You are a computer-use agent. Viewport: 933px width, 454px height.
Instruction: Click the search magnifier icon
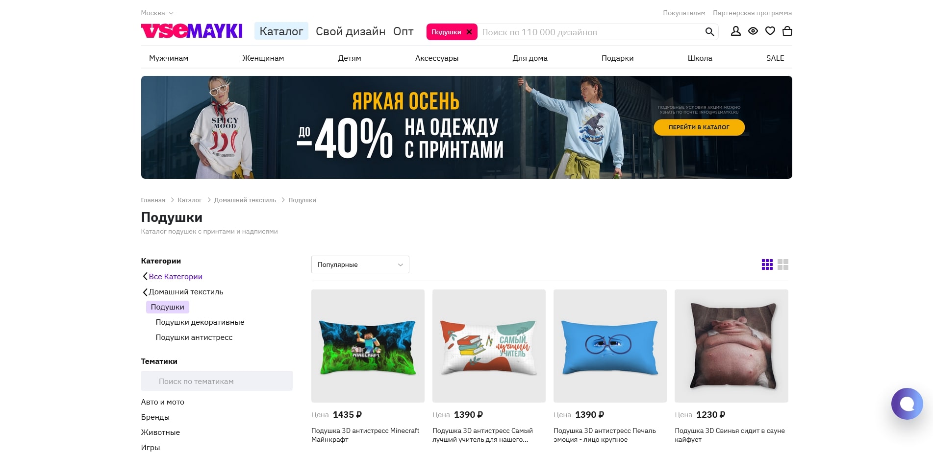coord(709,32)
